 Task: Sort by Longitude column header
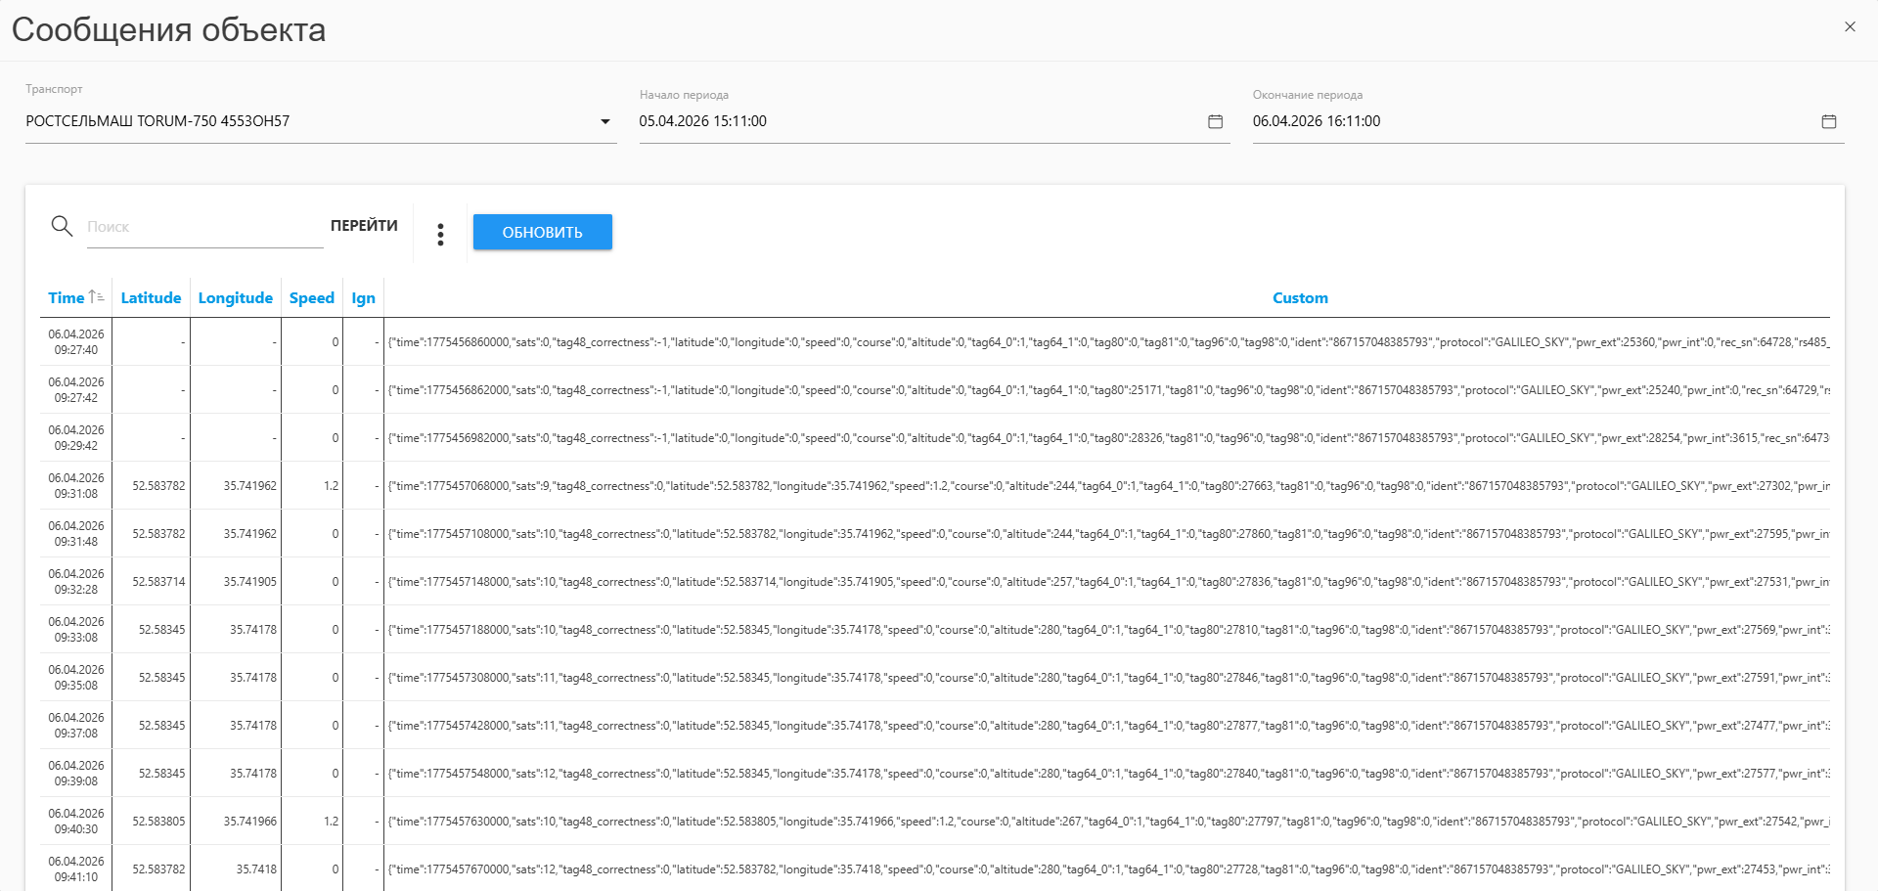[x=235, y=298]
